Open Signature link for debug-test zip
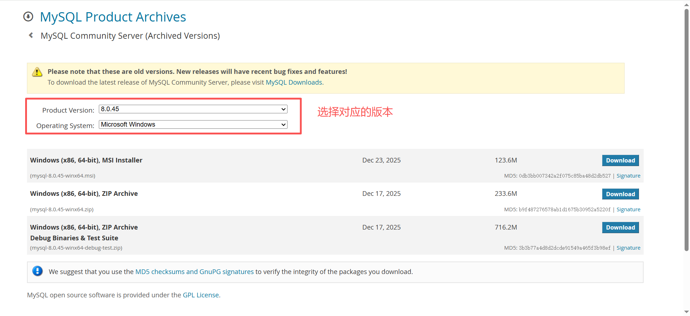Image resolution: width=690 pixels, height=316 pixels. click(628, 248)
